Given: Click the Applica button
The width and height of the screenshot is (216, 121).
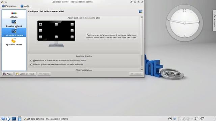Looking at the screenshot, I should [136, 74].
